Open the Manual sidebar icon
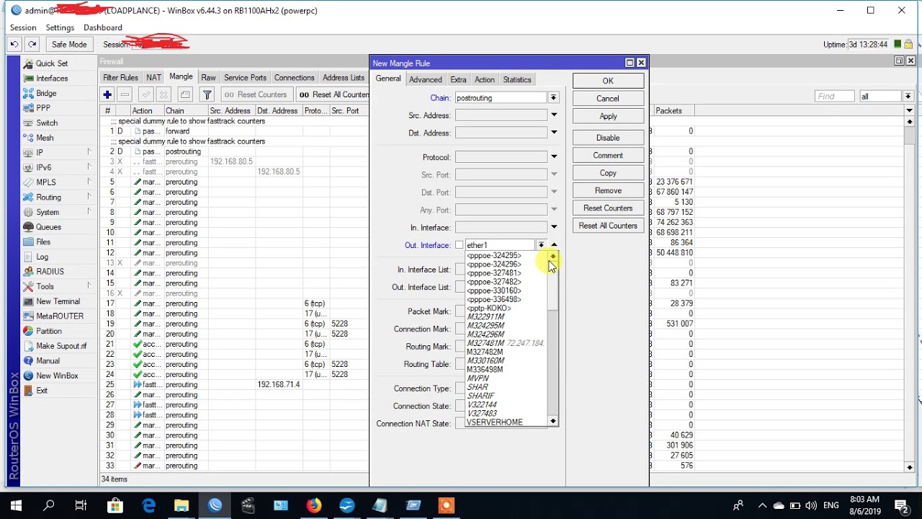 point(28,361)
